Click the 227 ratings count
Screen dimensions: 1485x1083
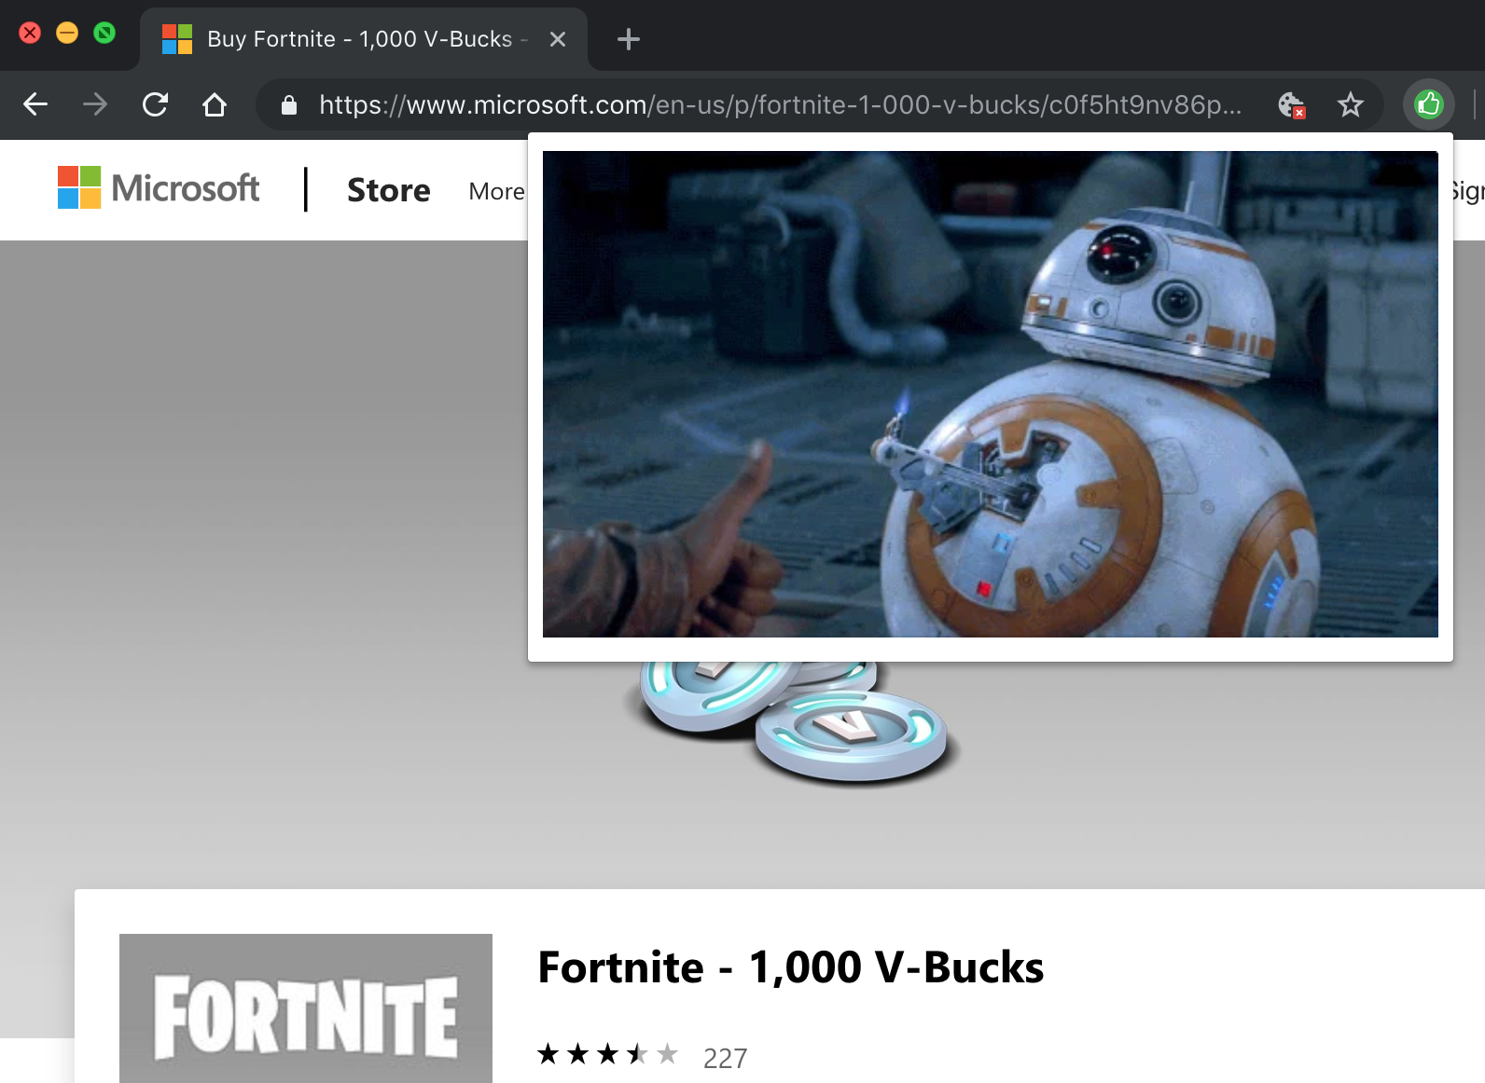pyautogui.click(x=725, y=1058)
